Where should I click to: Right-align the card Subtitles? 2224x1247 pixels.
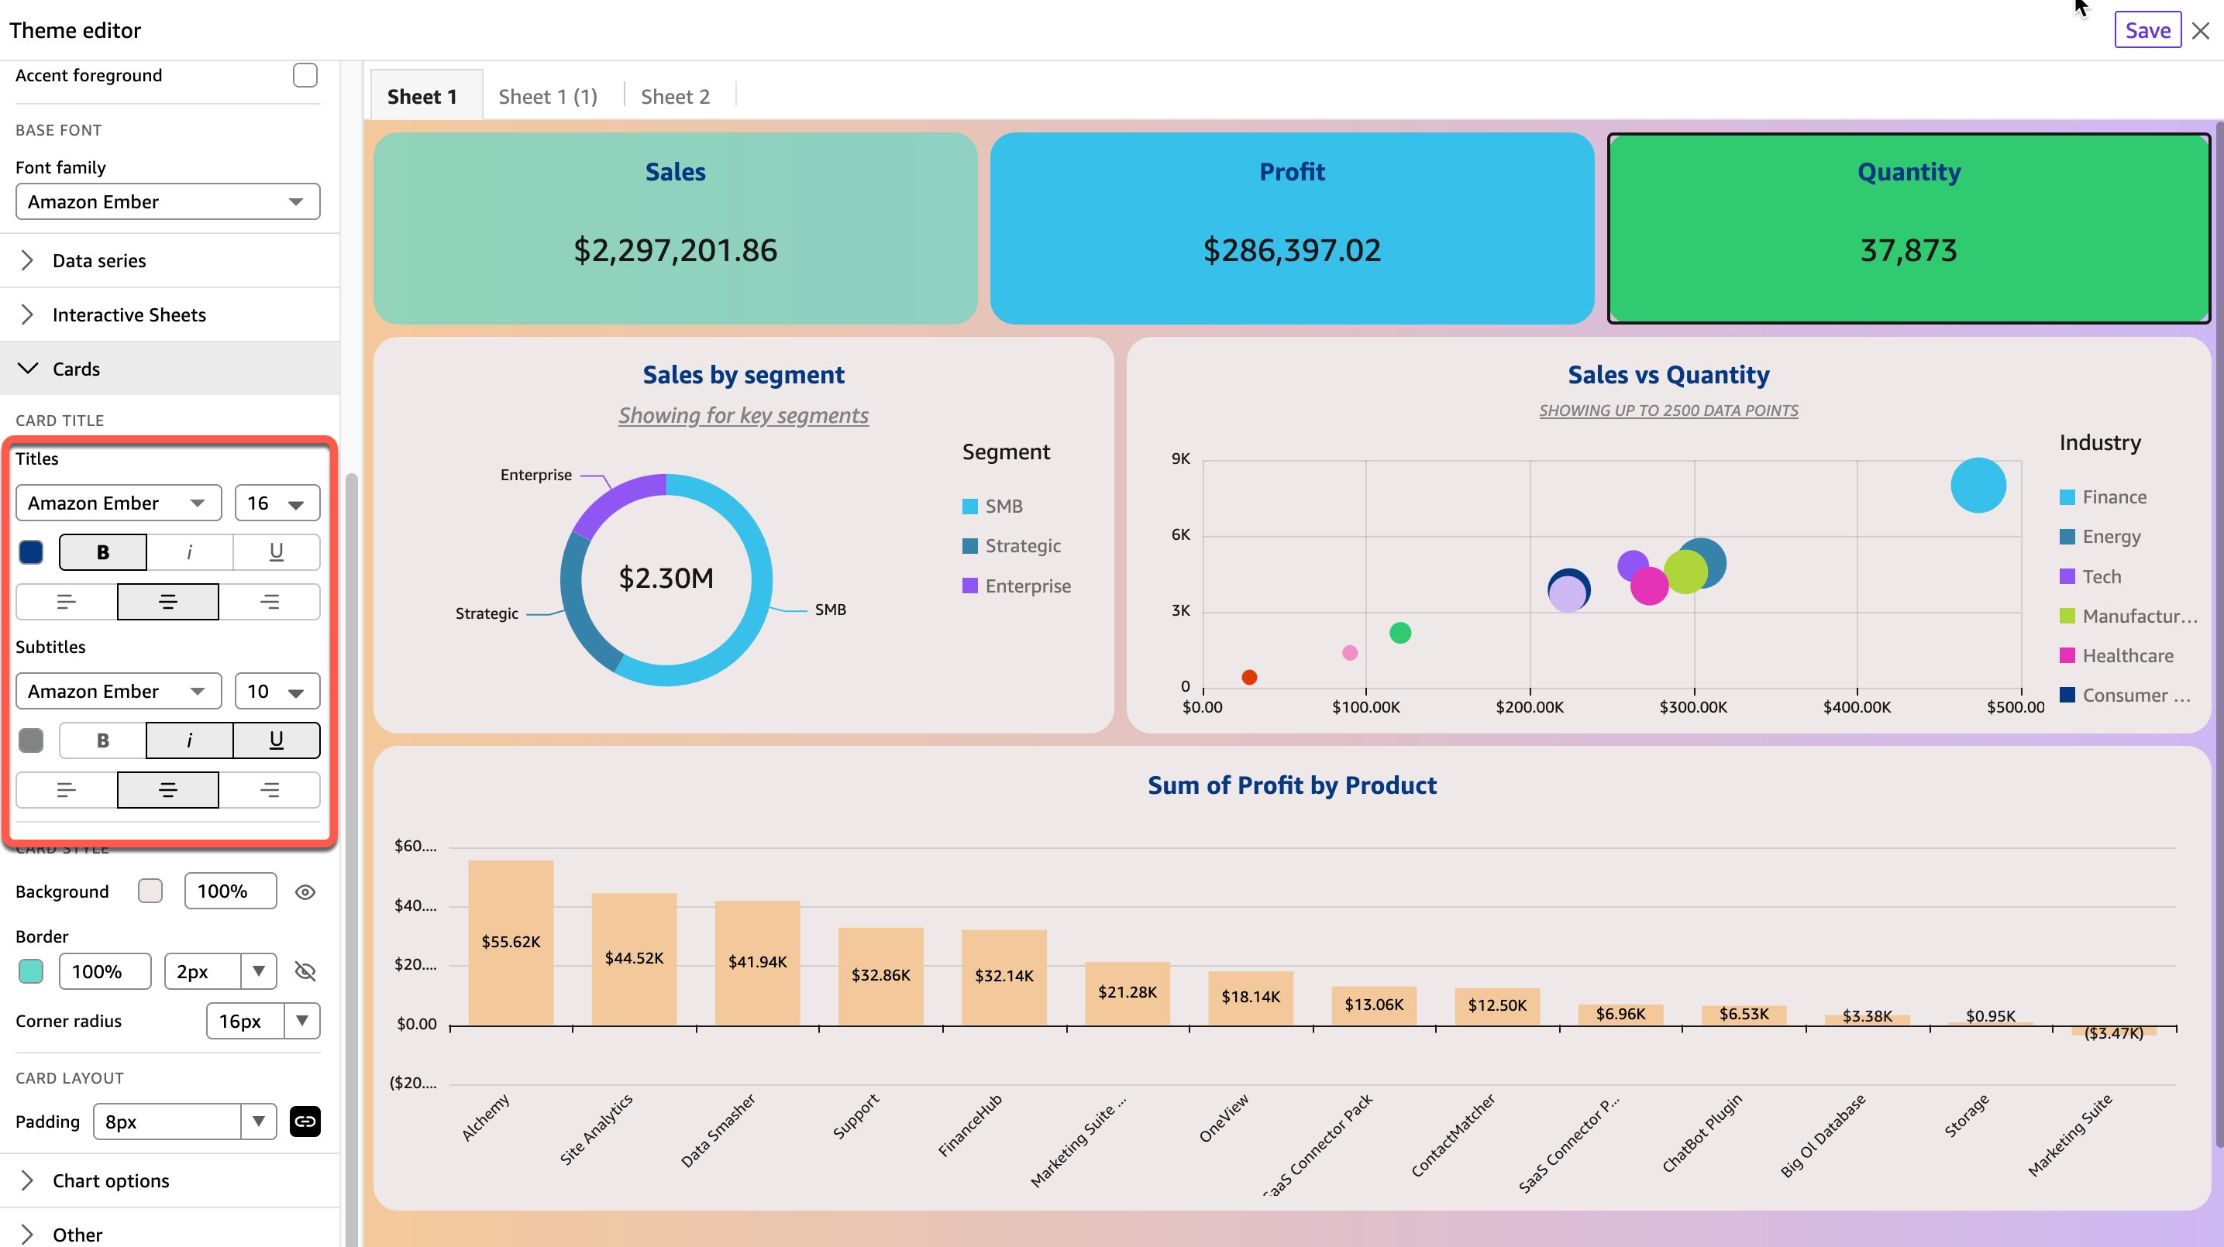tap(270, 791)
